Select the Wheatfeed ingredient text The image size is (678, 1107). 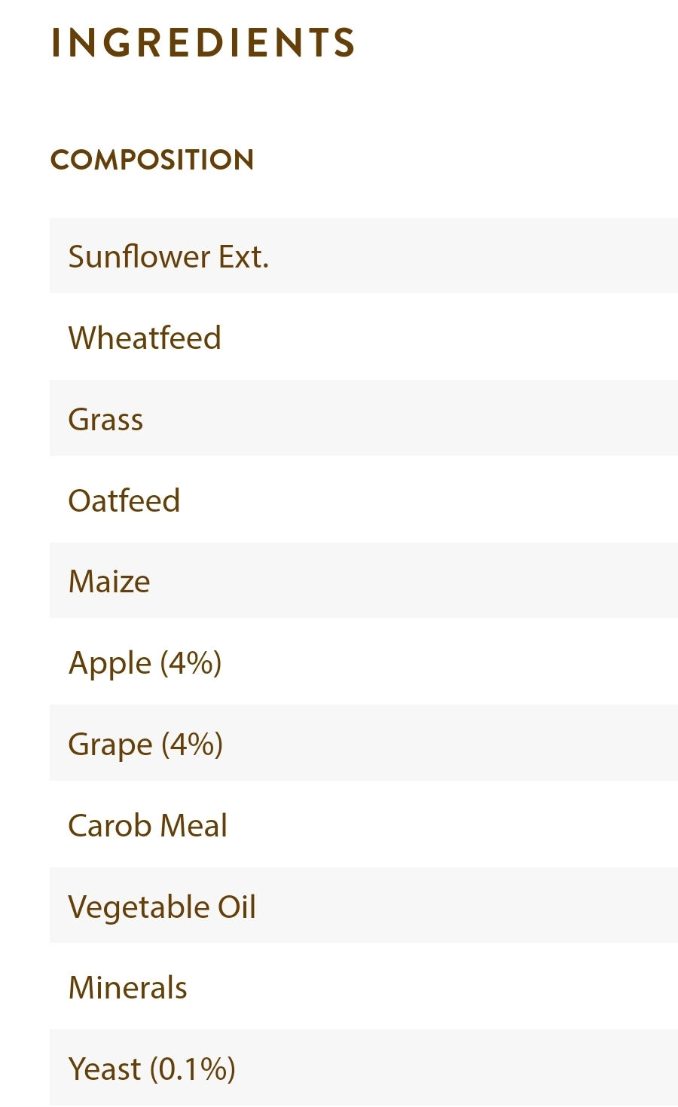click(145, 338)
